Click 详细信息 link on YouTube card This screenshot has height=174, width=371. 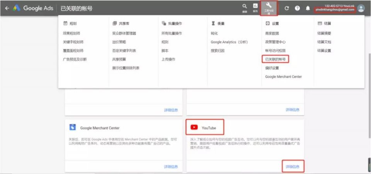click(292, 167)
